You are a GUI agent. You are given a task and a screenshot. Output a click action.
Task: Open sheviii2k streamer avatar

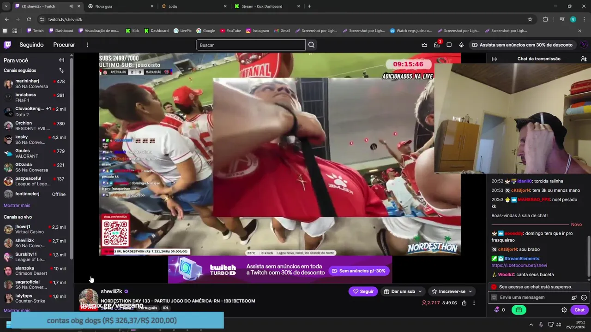[88, 298]
